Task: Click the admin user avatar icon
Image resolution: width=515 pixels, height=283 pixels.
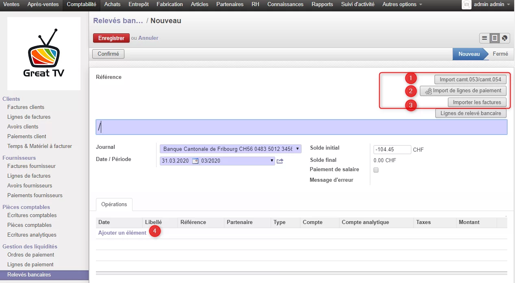Action: (467, 4)
